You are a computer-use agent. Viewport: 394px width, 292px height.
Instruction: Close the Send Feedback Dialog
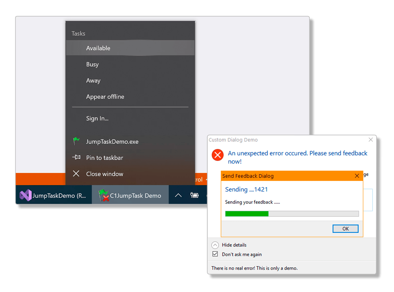(x=357, y=176)
